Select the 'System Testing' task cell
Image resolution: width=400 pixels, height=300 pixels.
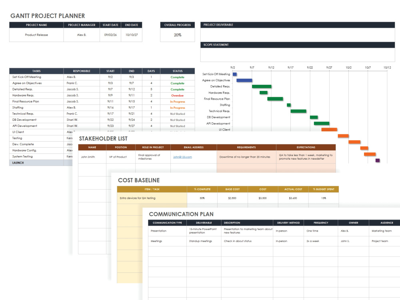pos(36,157)
